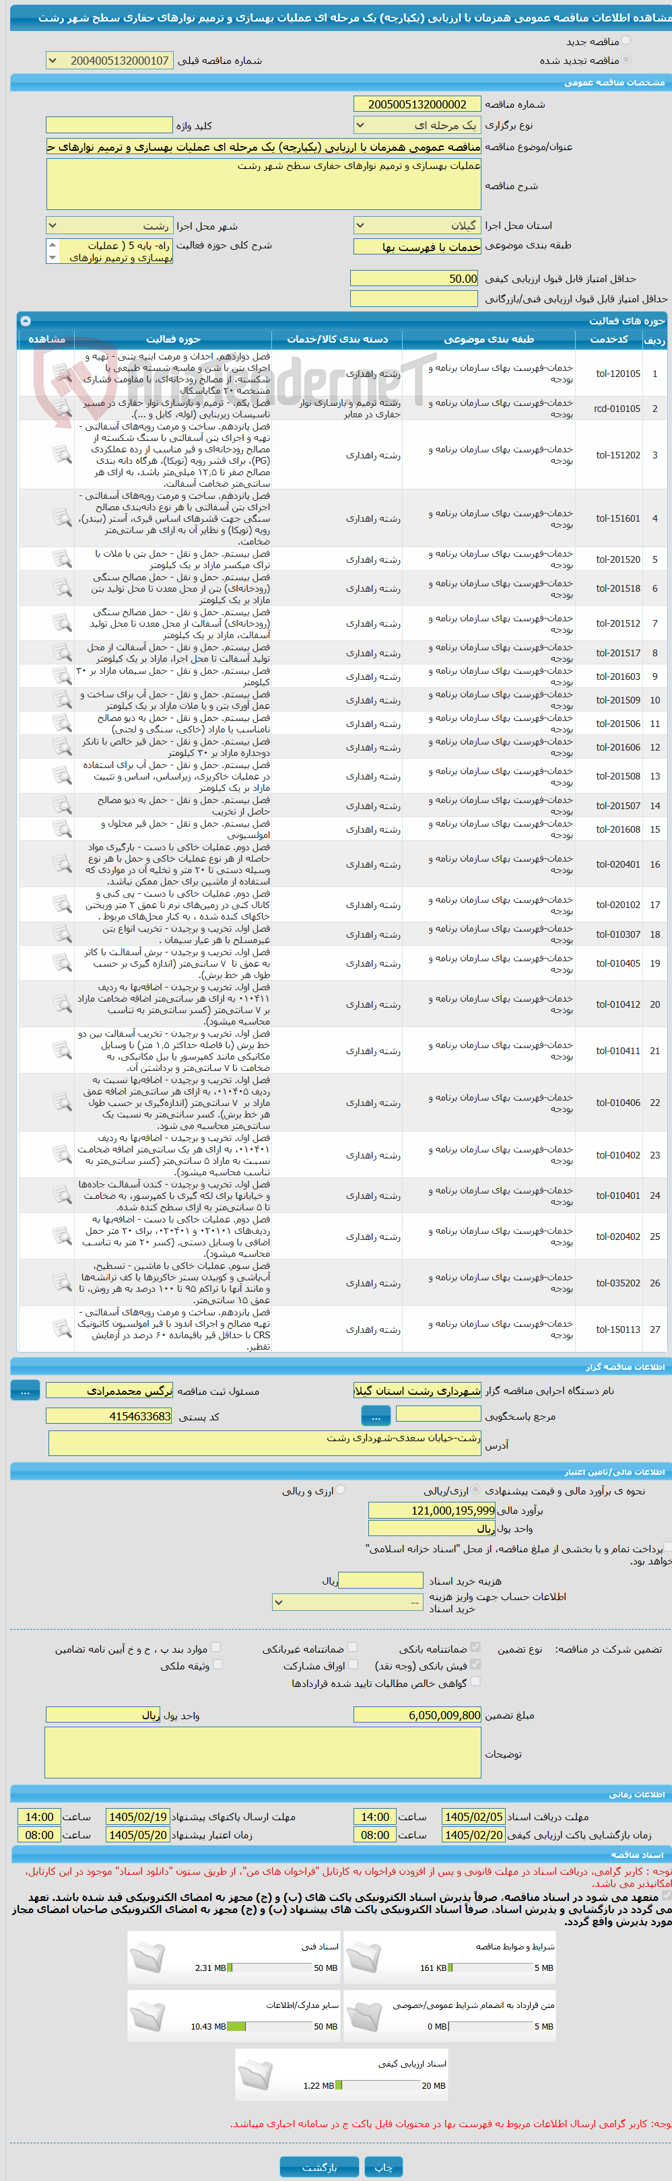
Task: Open view icon for row tol-201507
Action: (61, 805)
